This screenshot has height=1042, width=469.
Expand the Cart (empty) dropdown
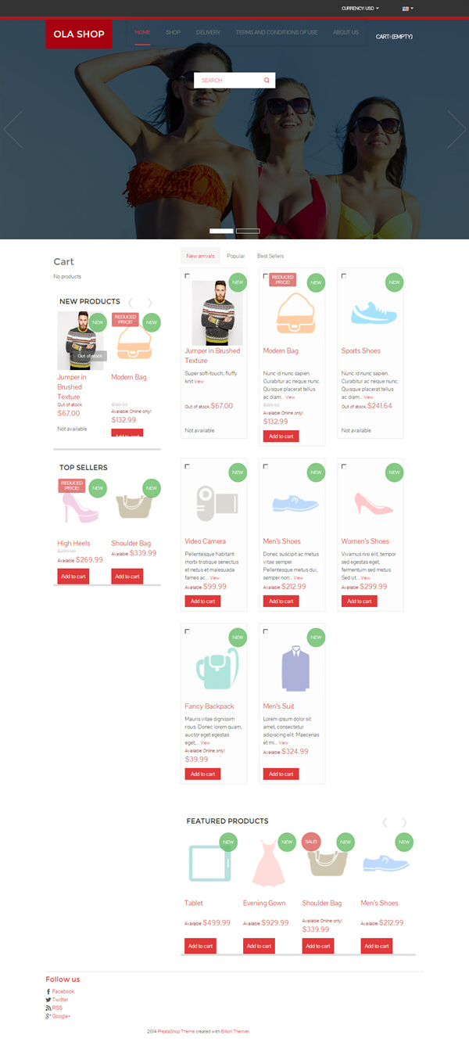pyautogui.click(x=394, y=37)
